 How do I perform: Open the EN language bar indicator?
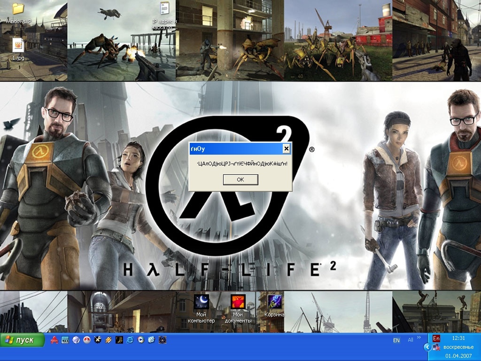click(x=396, y=340)
